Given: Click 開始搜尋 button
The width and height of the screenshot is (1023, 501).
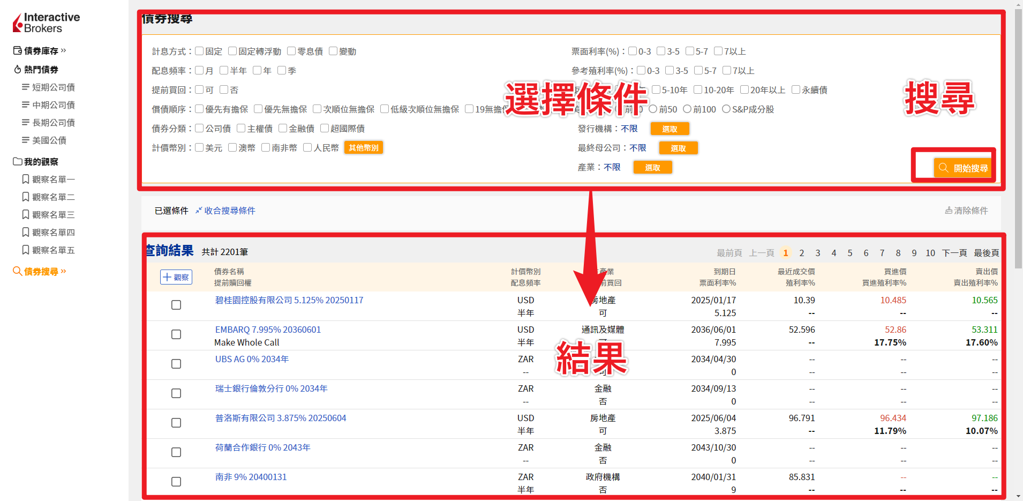Looking at the screenshot, I should (x=962, y=168).
